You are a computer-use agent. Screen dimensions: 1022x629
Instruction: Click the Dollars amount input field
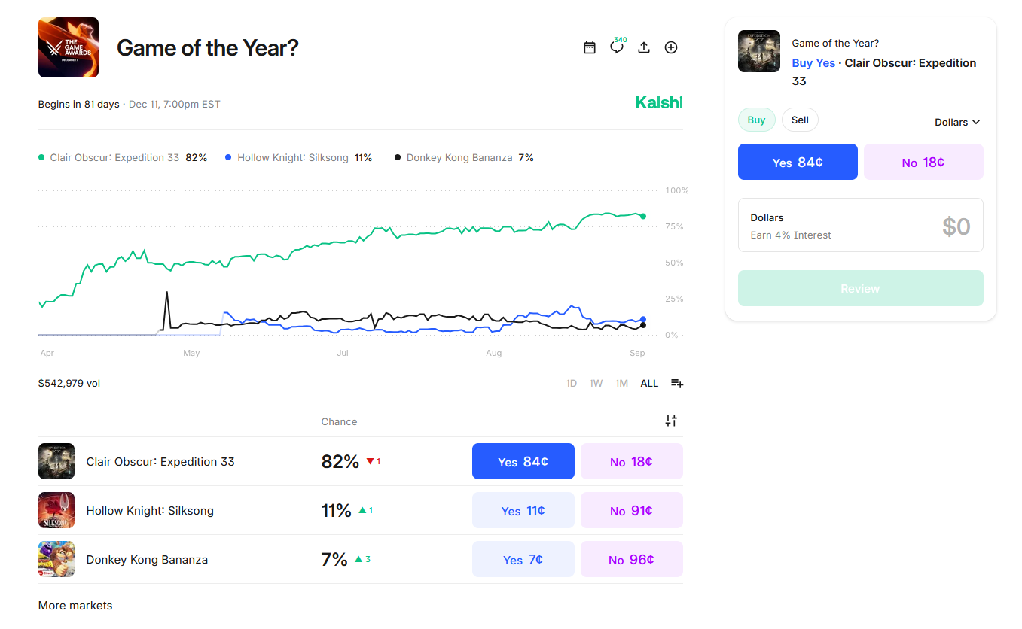[860, 225]
